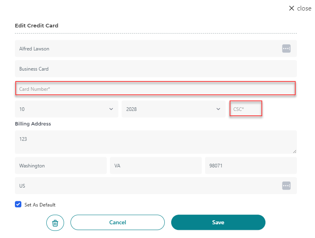This screenshot has height=238, width=315.
Task: Select the VA state field
Action: click(x=155, y=165)
